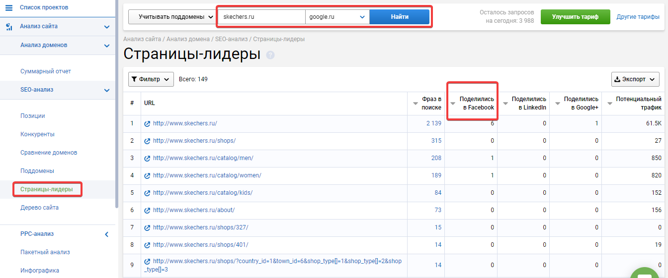Image resolution: width=668 pixels, height=278 pixels.
Task: Open Суммарный отчет in sidebar
Action: pyautogui.click(x=46, y=71)
